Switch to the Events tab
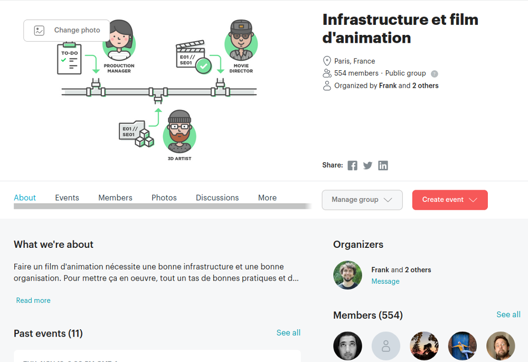 click(x=67, y=198)
